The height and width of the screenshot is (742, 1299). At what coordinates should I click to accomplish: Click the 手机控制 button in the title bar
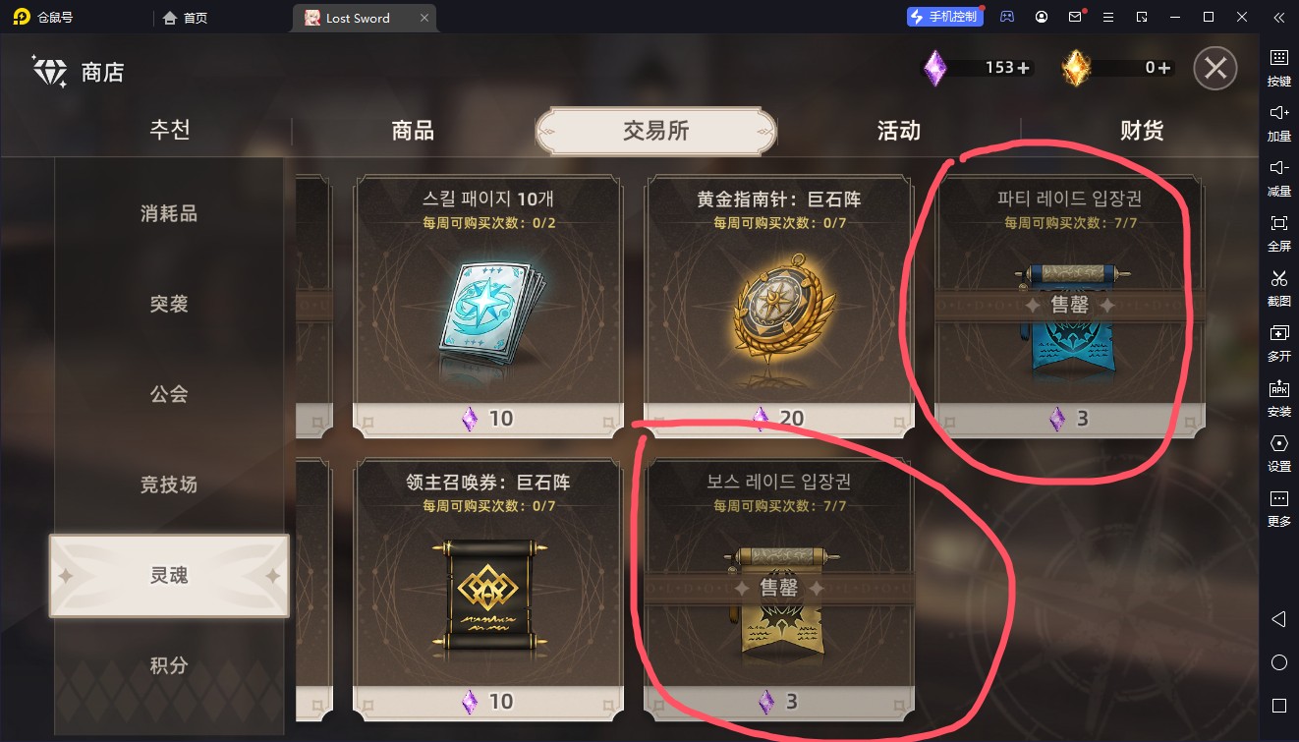943,17
